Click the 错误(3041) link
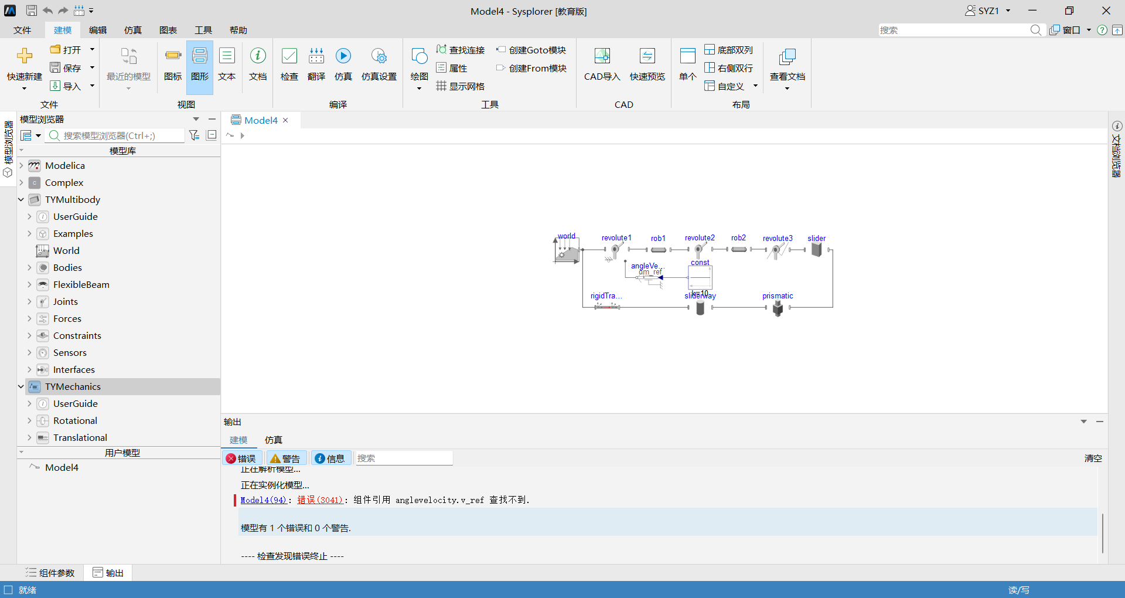 pyautogui.click(x=320, y=500)
